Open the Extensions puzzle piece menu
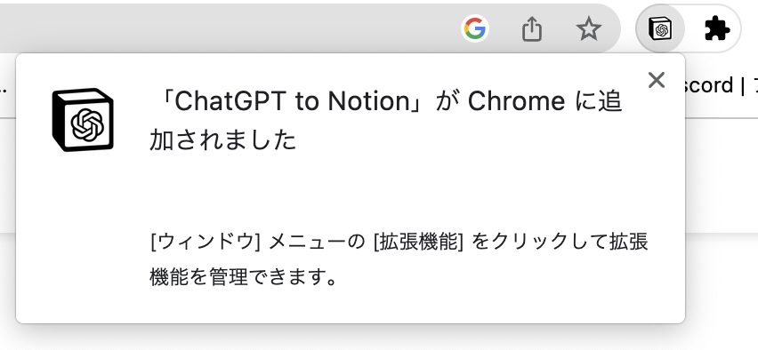The height and width of the screenshot is (350, 758). point(717,29)
